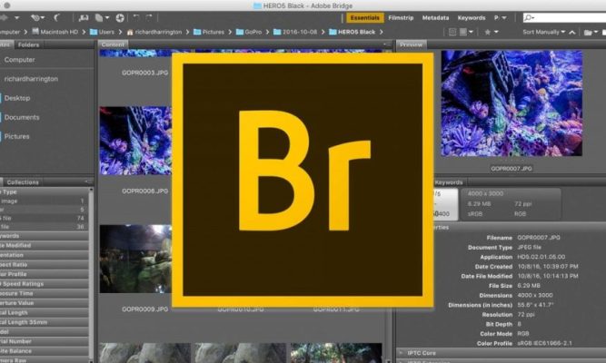Select Documents folder in Favorites

point(22,117)
